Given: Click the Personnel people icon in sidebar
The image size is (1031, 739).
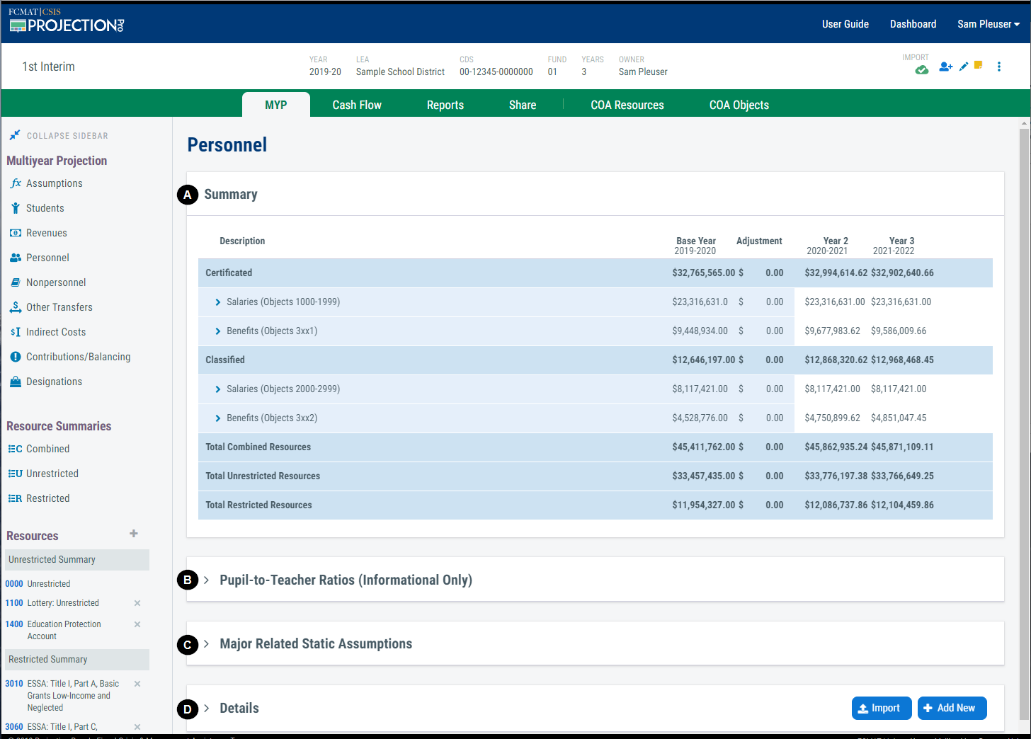Looking at the screenshot, I should (x=16, y=258).
